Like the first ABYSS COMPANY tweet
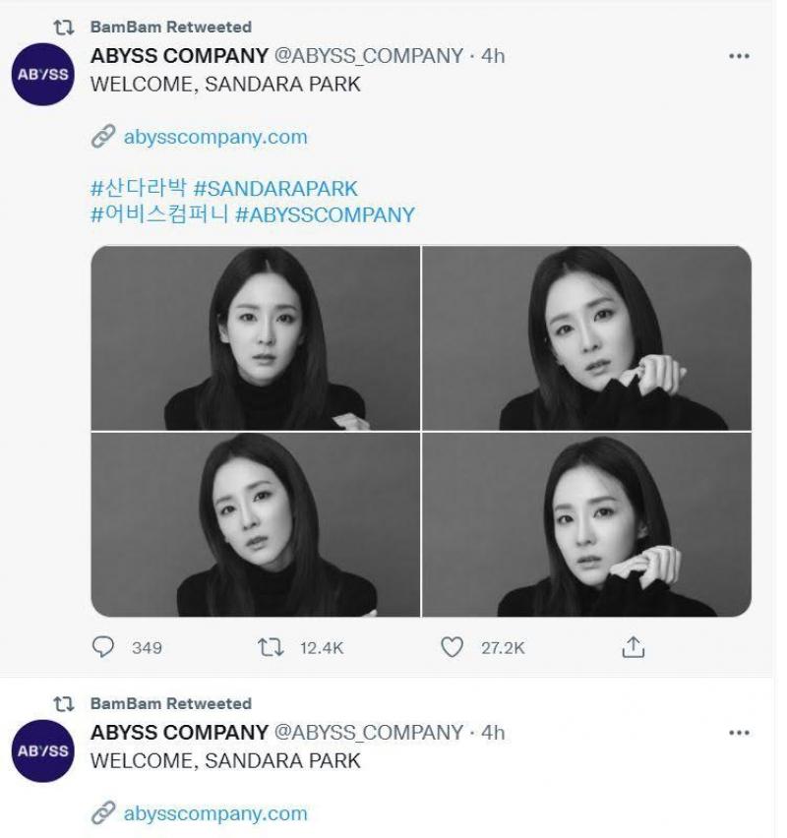 [x=452, y=647]
